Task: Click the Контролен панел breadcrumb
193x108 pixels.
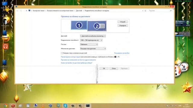Action: 39,11
